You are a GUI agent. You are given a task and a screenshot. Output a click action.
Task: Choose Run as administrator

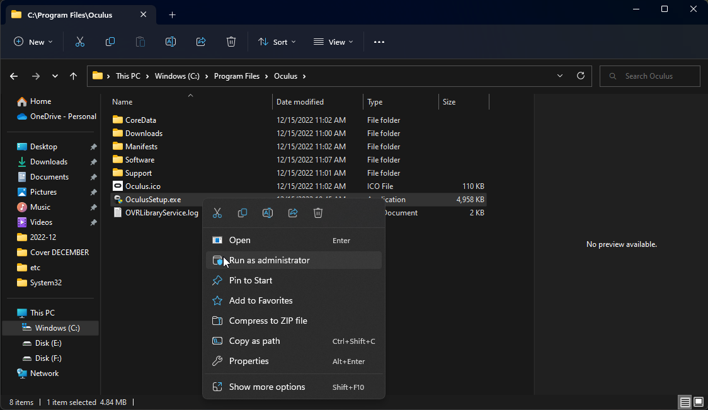coord(294,261)
